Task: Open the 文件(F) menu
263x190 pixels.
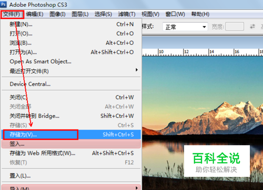Action: (x=12, y=14)
